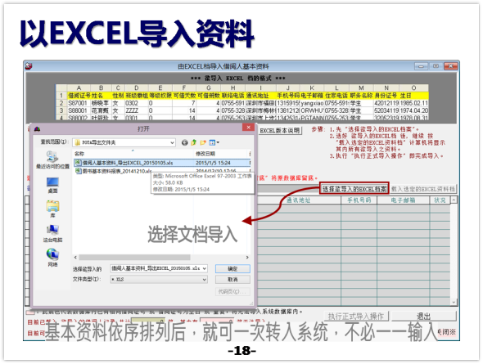Click the 载入选定的EXCEL资料档 button
This screenshot has width=483, height=364.
(x=423, y=189)
